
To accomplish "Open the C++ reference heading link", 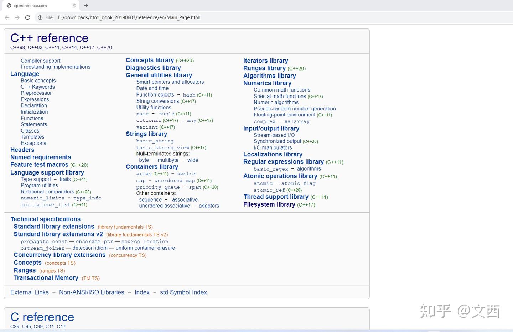I will pos(50,38).
